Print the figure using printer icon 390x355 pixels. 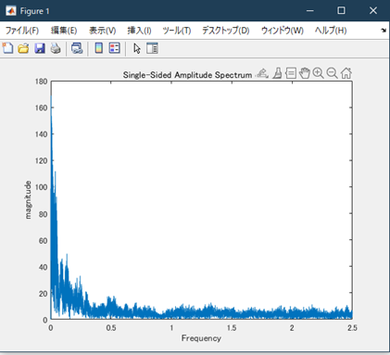click(56, 48)
